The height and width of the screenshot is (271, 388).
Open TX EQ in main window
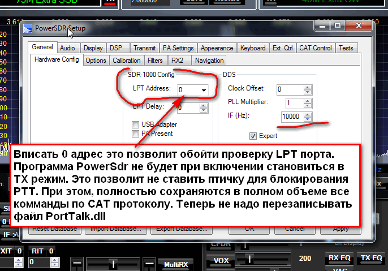point(371,258)
